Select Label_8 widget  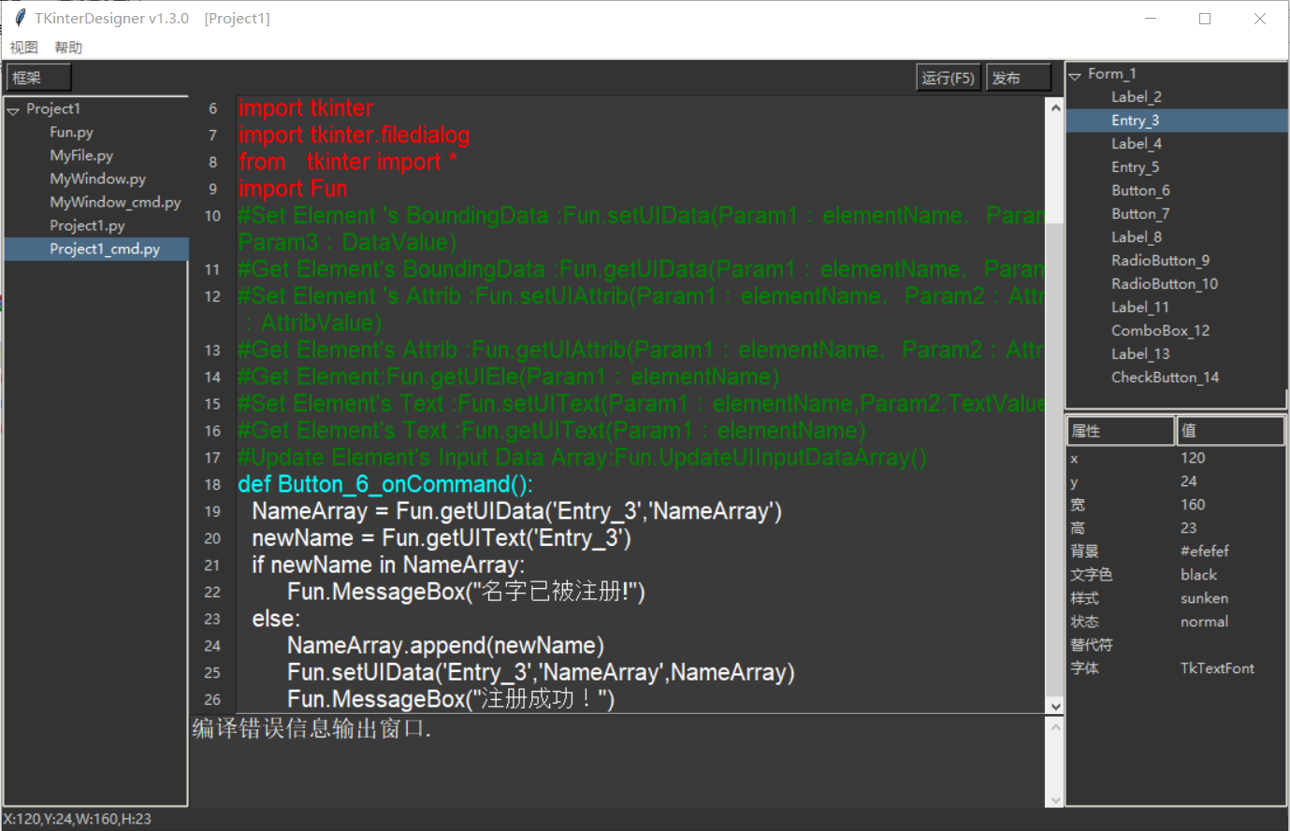pos(1136,237)
